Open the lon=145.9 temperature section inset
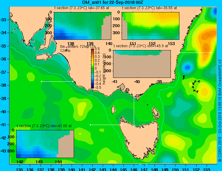222x171 pixels. pos(142,64)
